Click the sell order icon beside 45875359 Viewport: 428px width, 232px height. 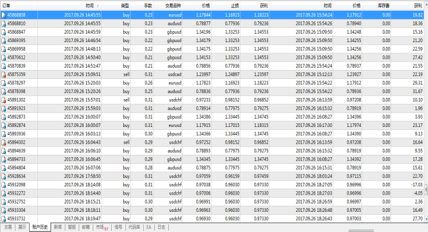[x=4, y=75]
